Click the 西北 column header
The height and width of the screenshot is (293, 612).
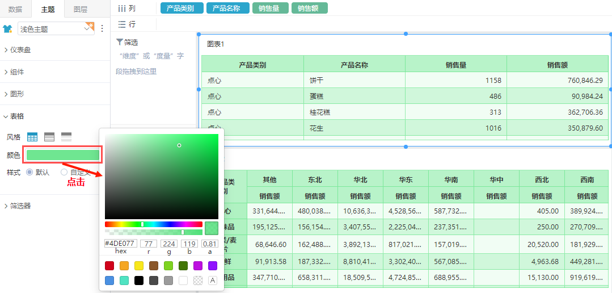coord(542,179)
